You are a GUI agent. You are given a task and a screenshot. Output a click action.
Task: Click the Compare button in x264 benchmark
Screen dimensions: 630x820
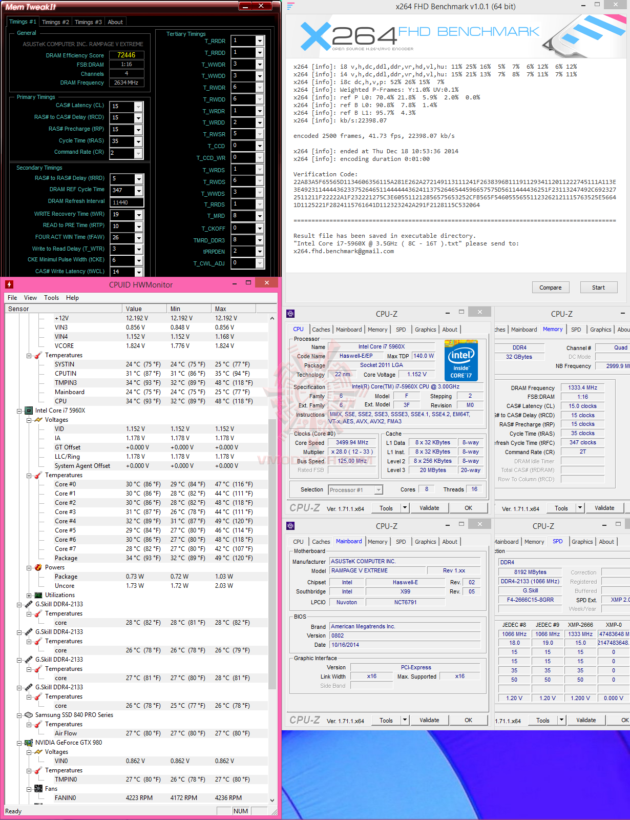click(550, 288)
